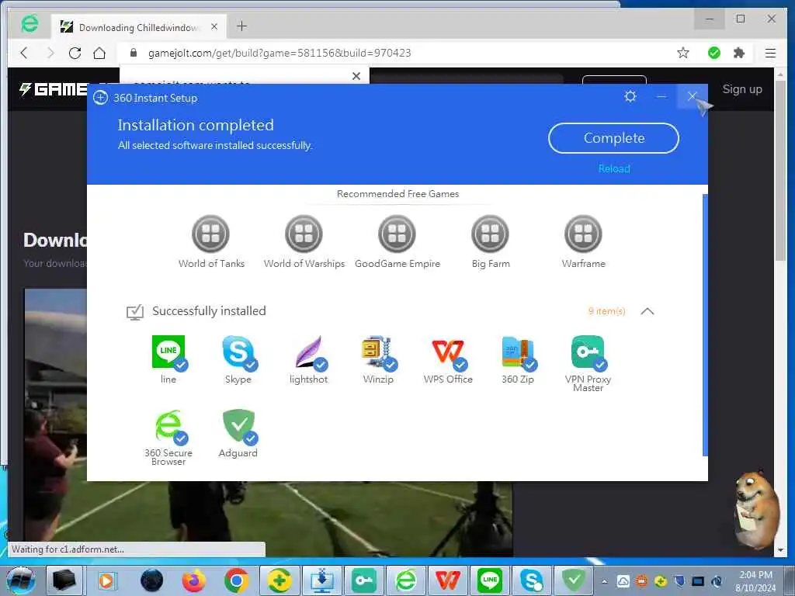Bookmark this page with the star icon
Screen dimensions: 795x596
pos(683,53)
